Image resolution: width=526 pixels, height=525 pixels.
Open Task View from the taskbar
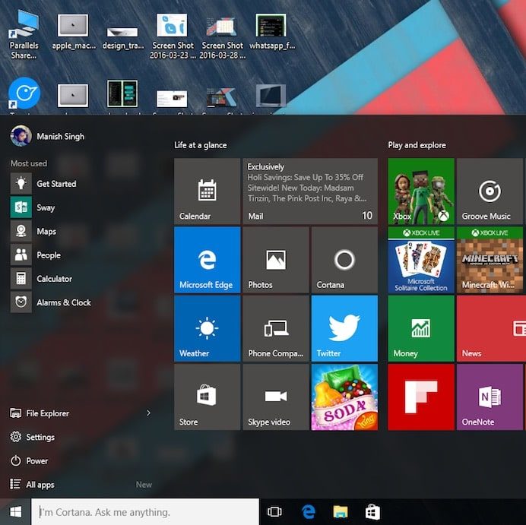click(275, 512)
